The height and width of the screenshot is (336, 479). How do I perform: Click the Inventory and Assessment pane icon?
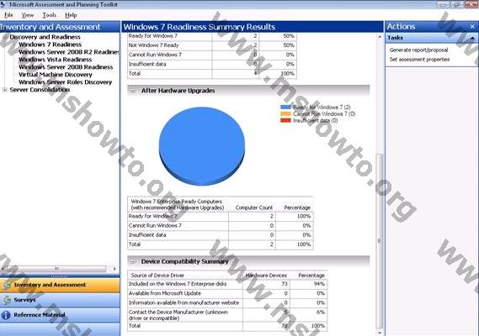[7, 286]
